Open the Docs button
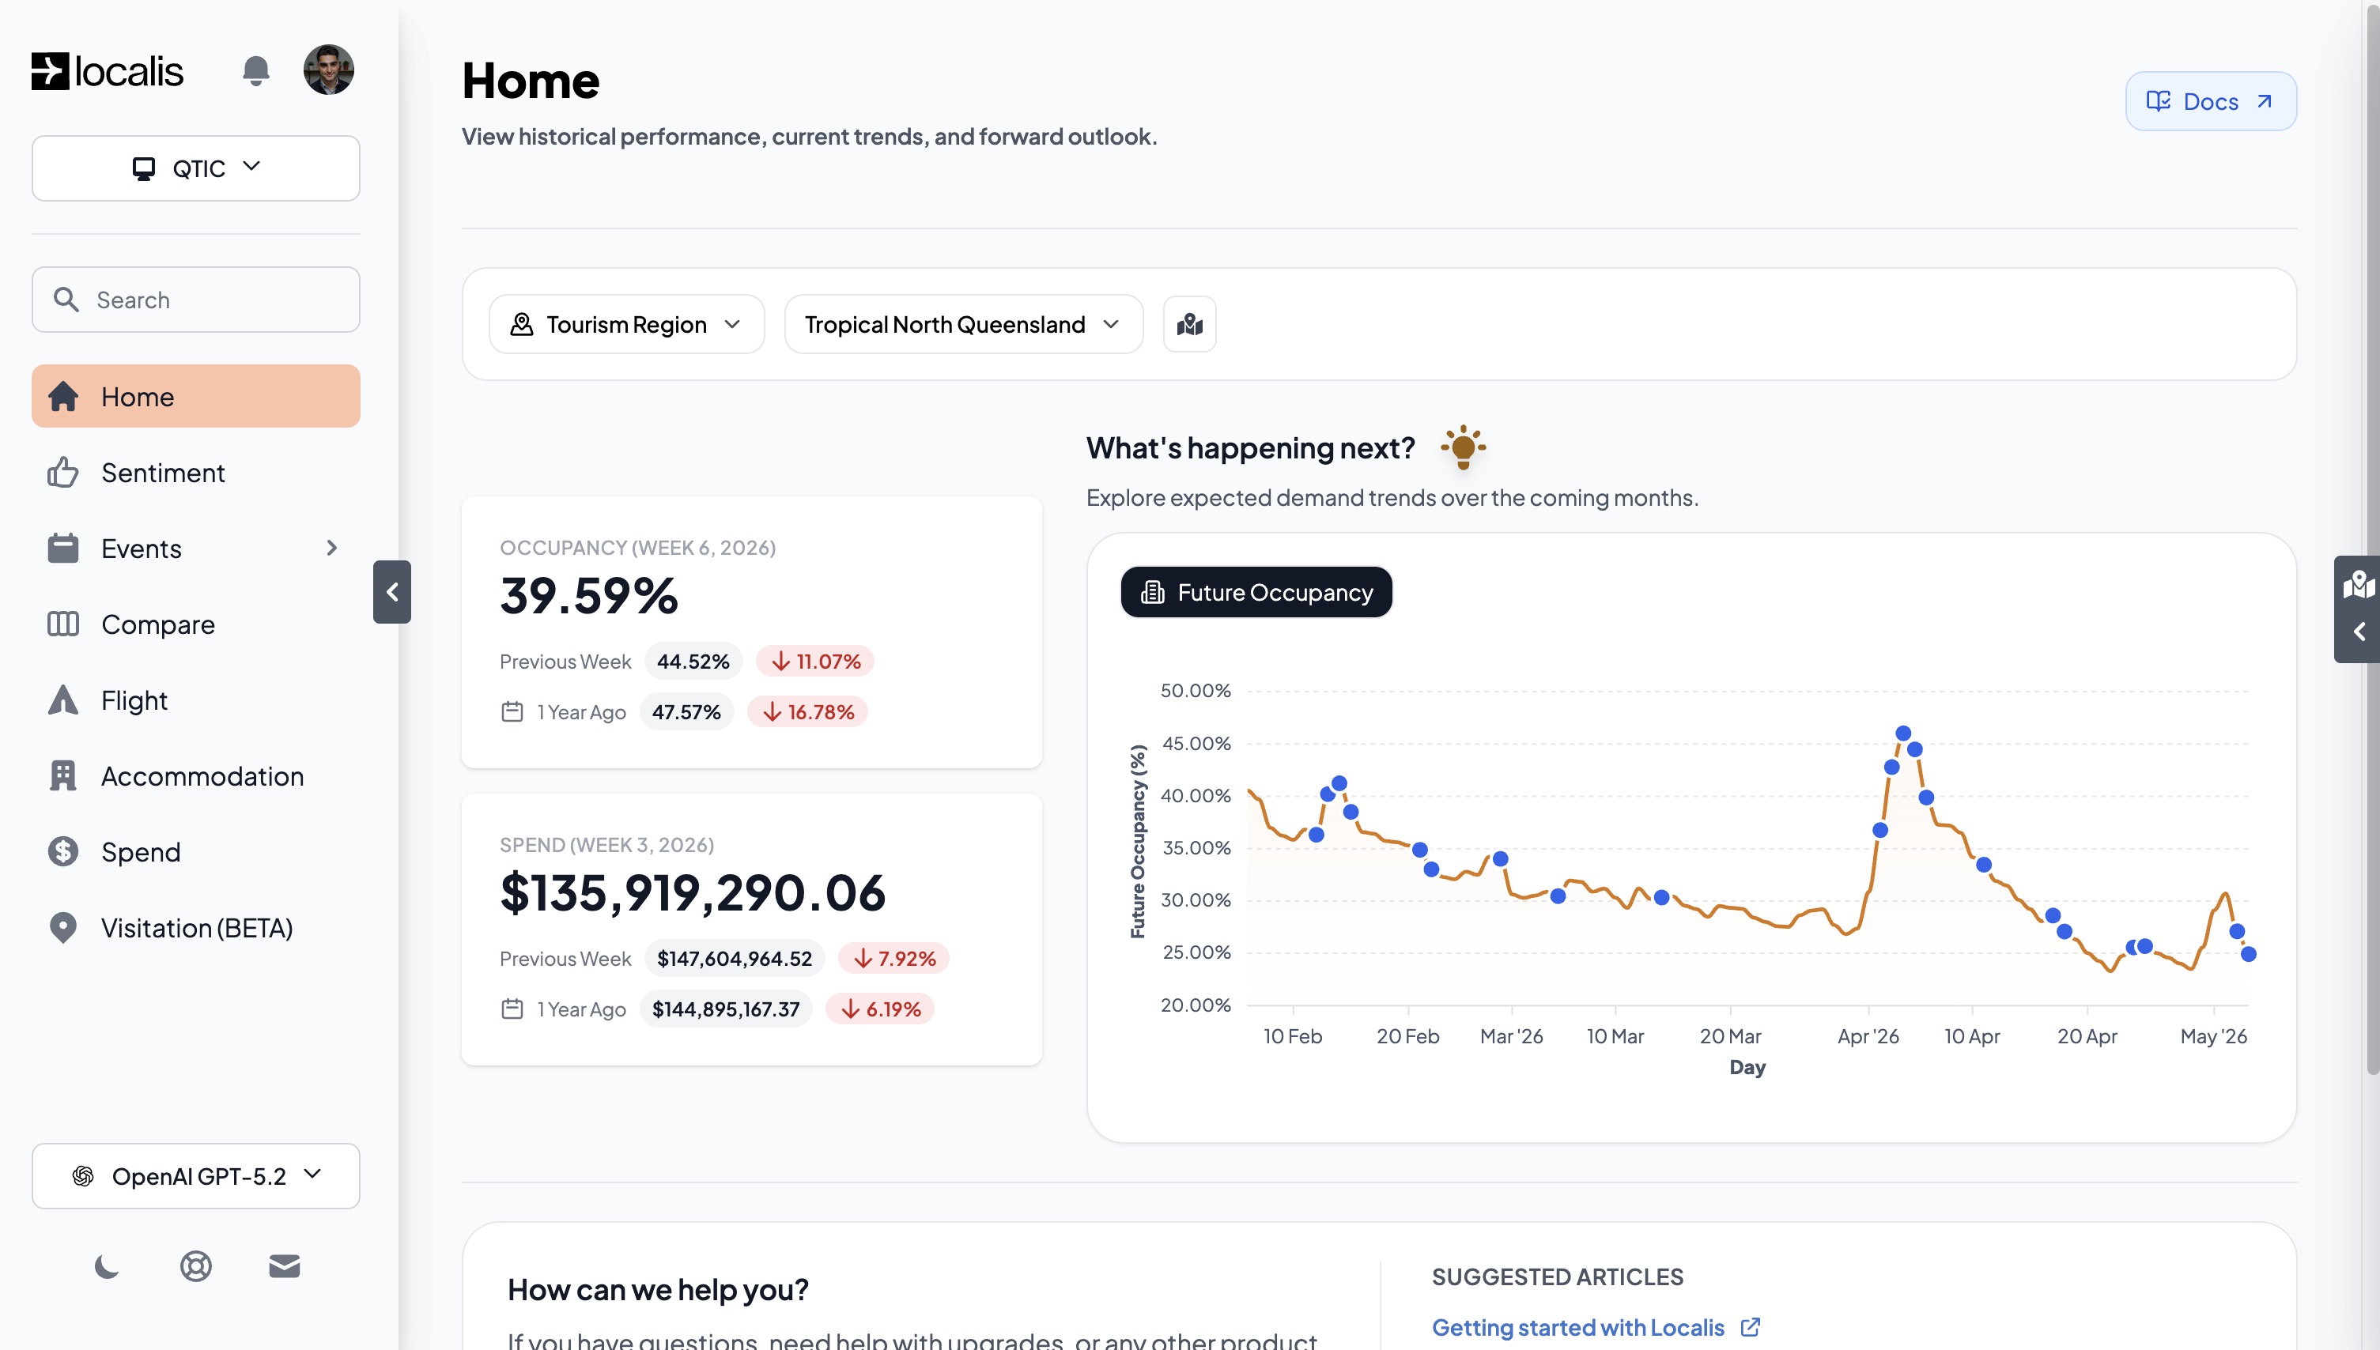This screenshot has width=2380, height=1350. coord(2210,101)
